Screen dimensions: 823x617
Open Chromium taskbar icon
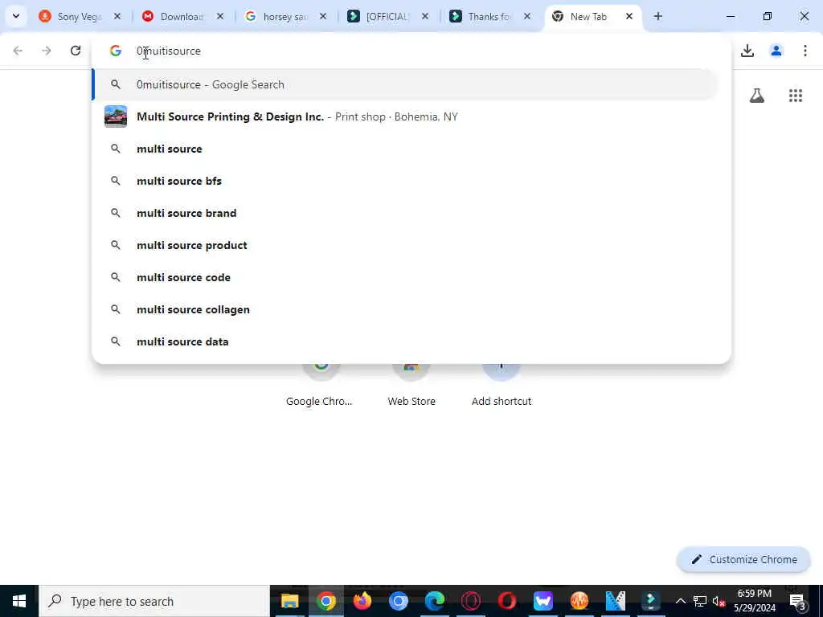(x=399, y=601)
